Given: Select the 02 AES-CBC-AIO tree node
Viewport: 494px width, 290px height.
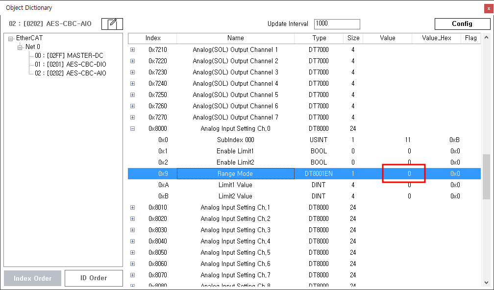Looking at the screenshot, I should pyautogui.click(x=70, y=73).
